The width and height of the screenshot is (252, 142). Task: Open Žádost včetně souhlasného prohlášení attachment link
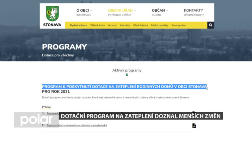click(76, 125)
